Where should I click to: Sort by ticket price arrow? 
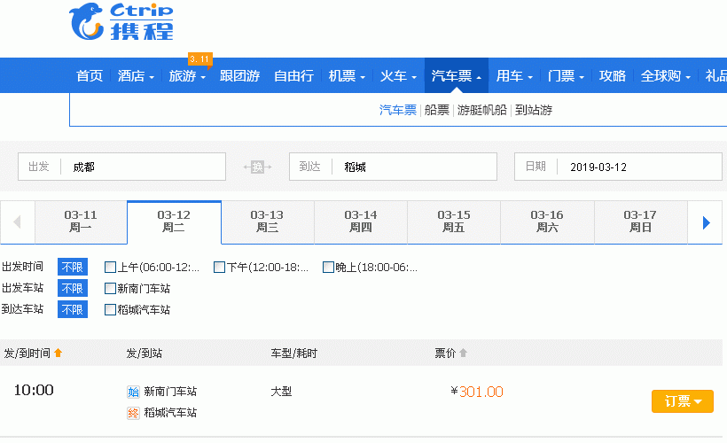tap(463, 354)
